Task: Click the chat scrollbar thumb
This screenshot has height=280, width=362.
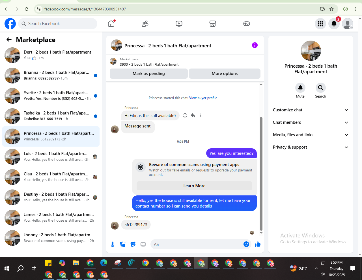Action: [261, 173]
